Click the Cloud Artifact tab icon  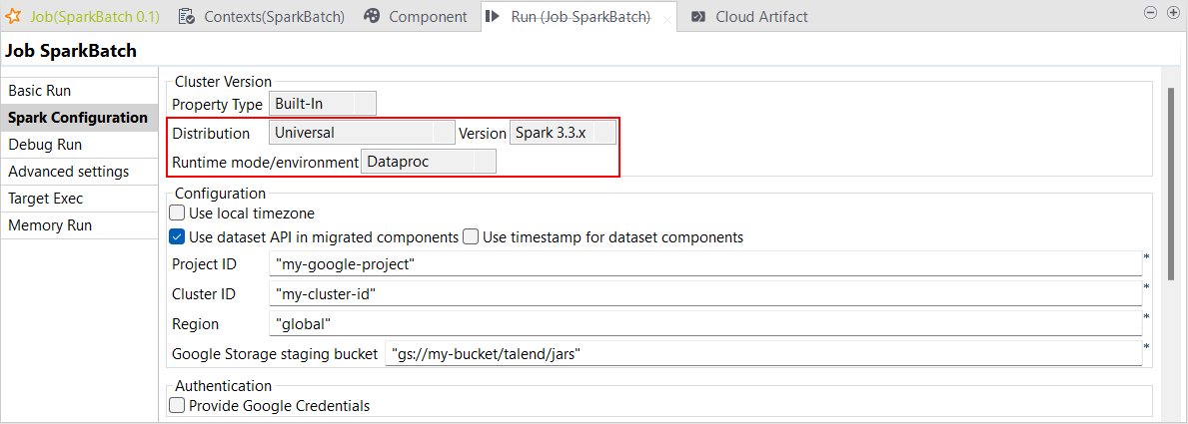point(698,17)
